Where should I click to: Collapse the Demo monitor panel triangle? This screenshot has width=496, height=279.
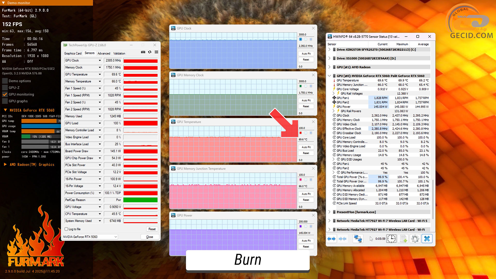(x=3, y=3)
